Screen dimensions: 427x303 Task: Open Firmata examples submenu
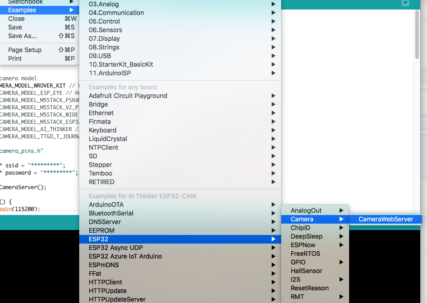pos(180,122)
